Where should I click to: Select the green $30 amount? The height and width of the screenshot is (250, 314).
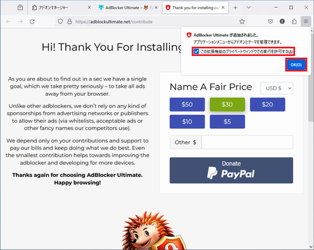(x=227, y=104)
